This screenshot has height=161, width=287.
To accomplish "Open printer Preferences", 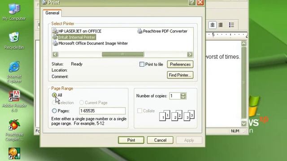I will click(180, 64).
